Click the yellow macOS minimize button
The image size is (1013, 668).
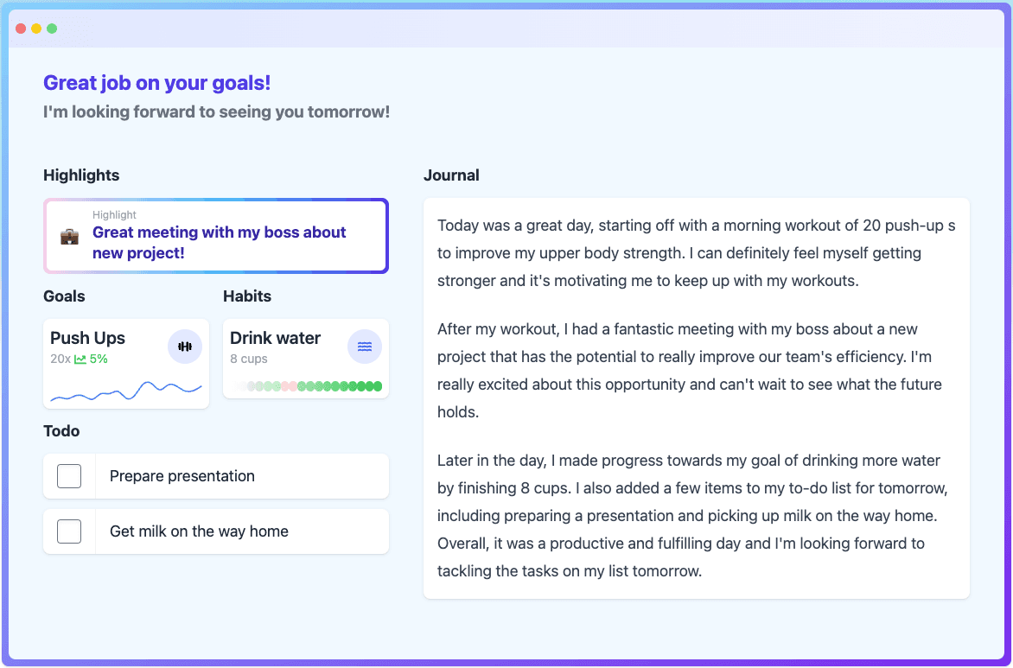click(36, 29)
